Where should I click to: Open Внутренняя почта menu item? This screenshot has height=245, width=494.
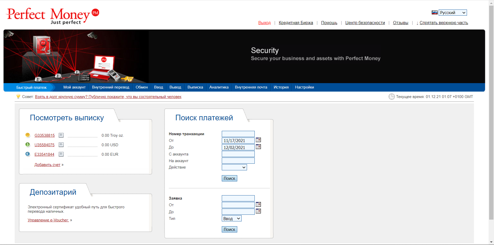251,87
